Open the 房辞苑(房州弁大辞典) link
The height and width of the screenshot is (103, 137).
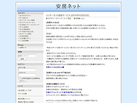(x=26, y=102)
